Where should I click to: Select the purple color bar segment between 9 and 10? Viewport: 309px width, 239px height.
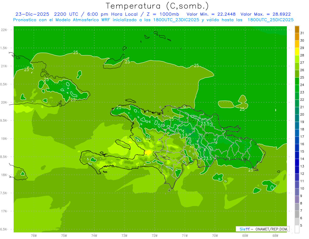coord(297,192)
